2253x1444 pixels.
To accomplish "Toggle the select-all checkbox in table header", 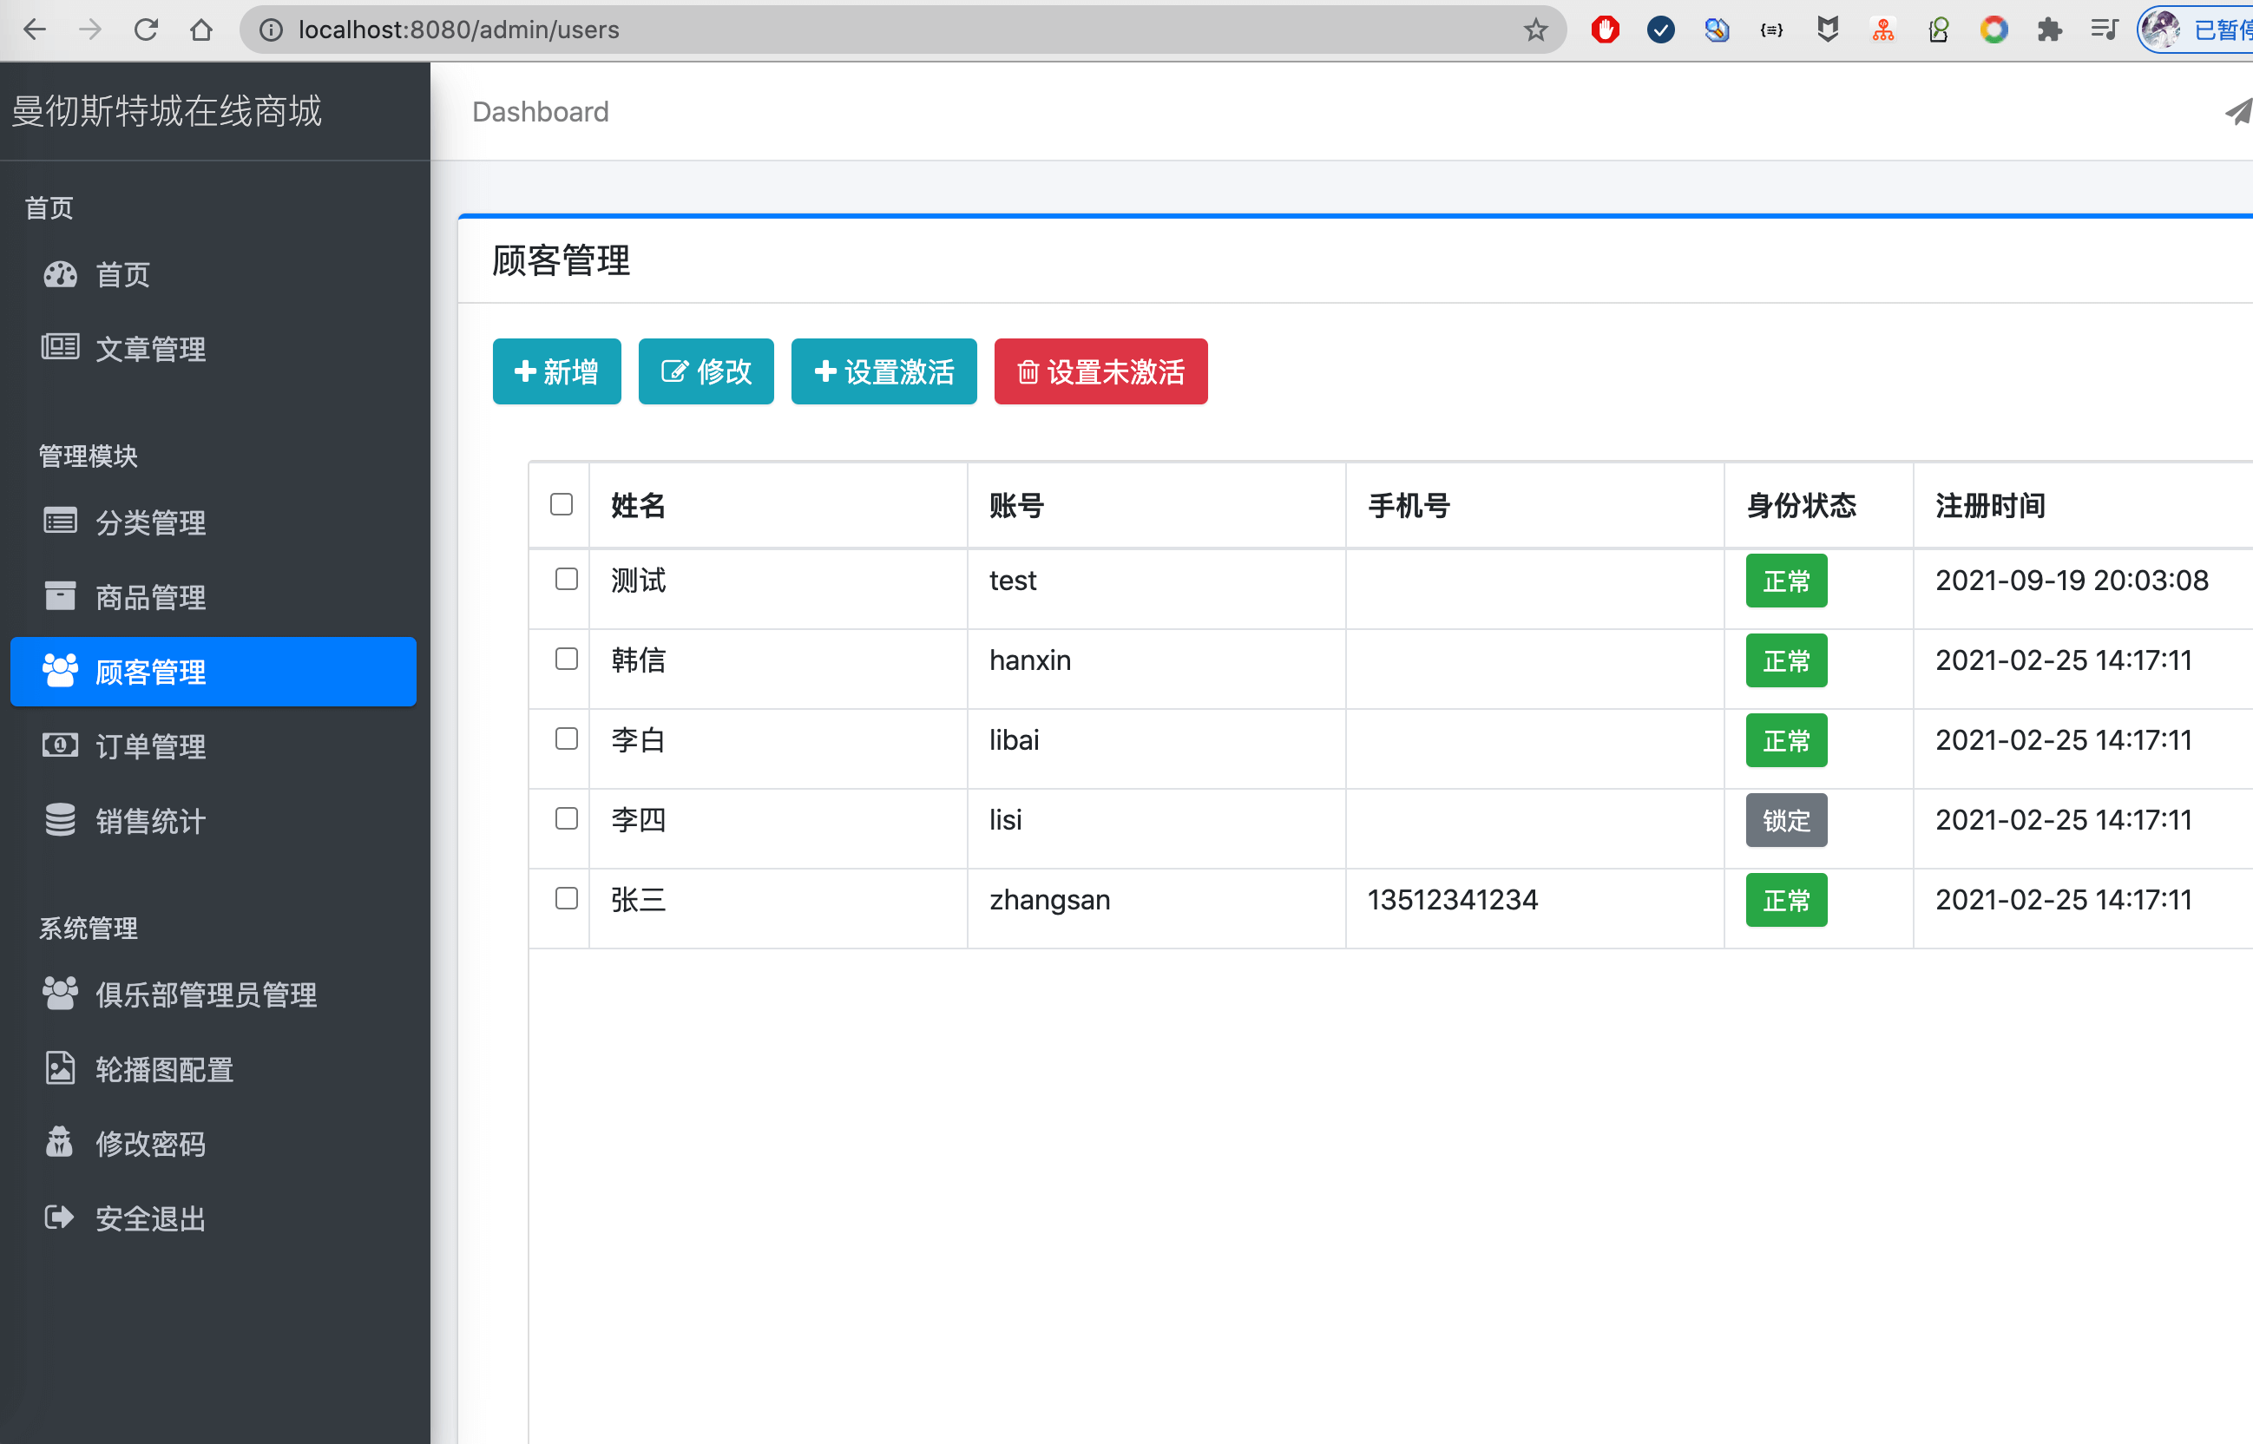I will [x=562, y=504].
